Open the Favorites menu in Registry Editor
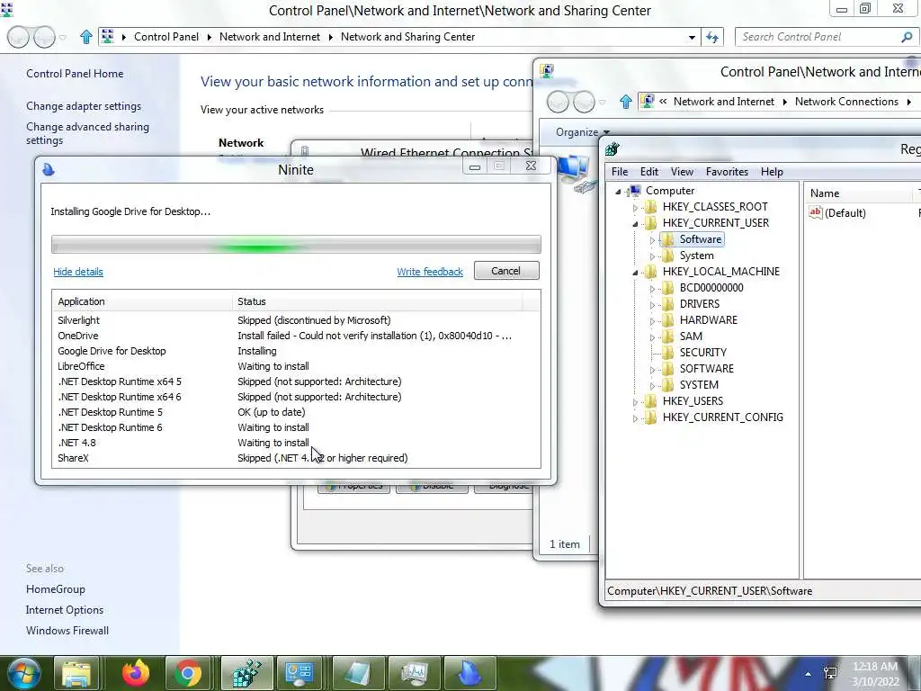The height and width of the screenshot is (691, 921). (727, 172)
